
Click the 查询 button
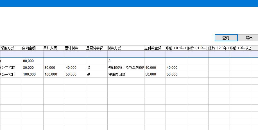226,38
